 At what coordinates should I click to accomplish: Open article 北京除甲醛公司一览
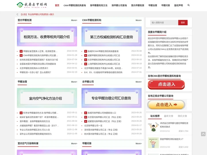(x=93, y=126)
